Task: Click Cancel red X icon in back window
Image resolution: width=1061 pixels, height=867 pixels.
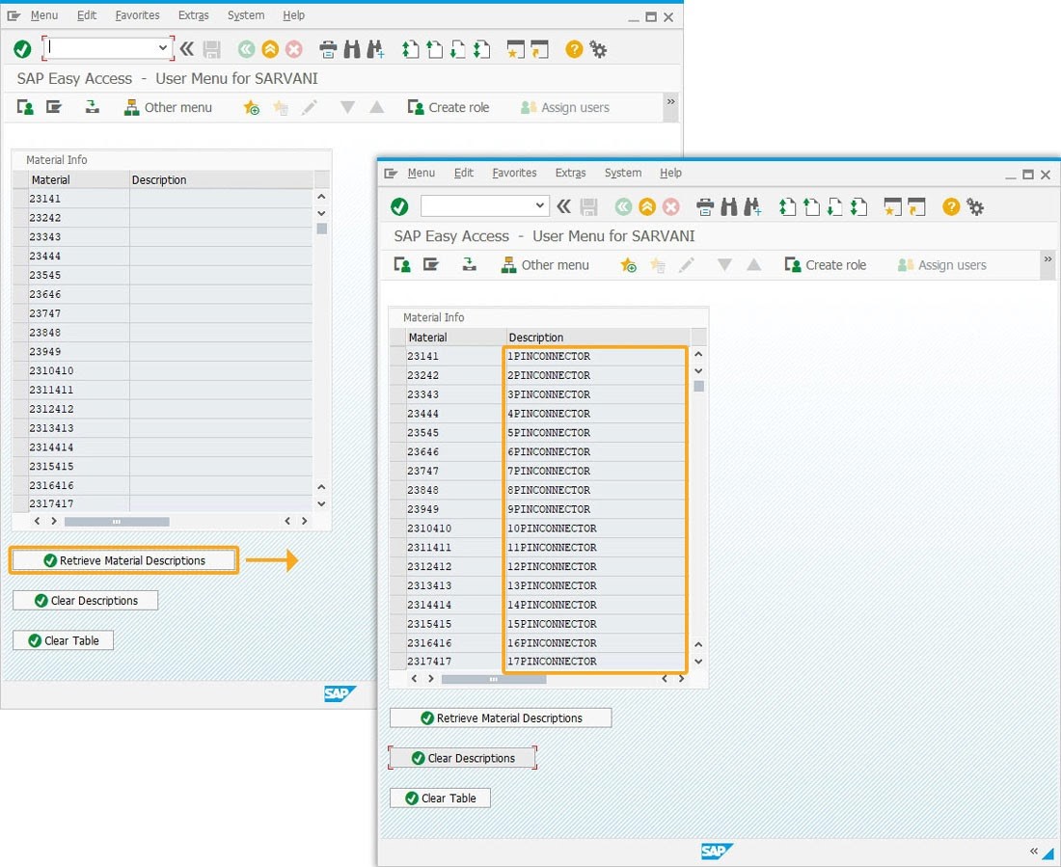Action: tap(293, 49)
